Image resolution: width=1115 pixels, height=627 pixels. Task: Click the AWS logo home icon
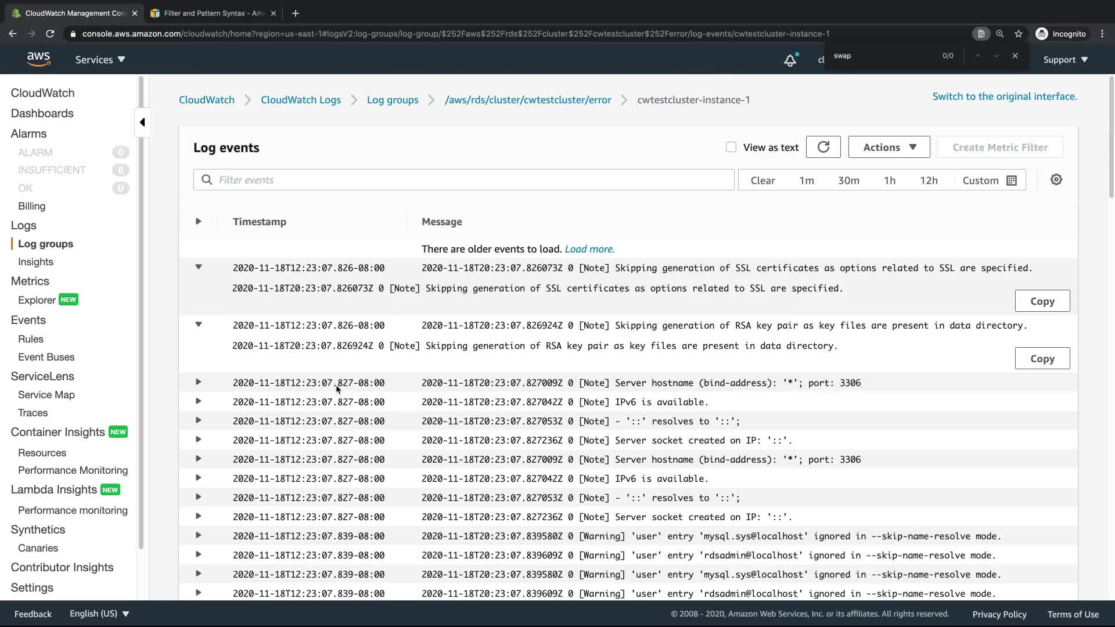pos(38,59)
